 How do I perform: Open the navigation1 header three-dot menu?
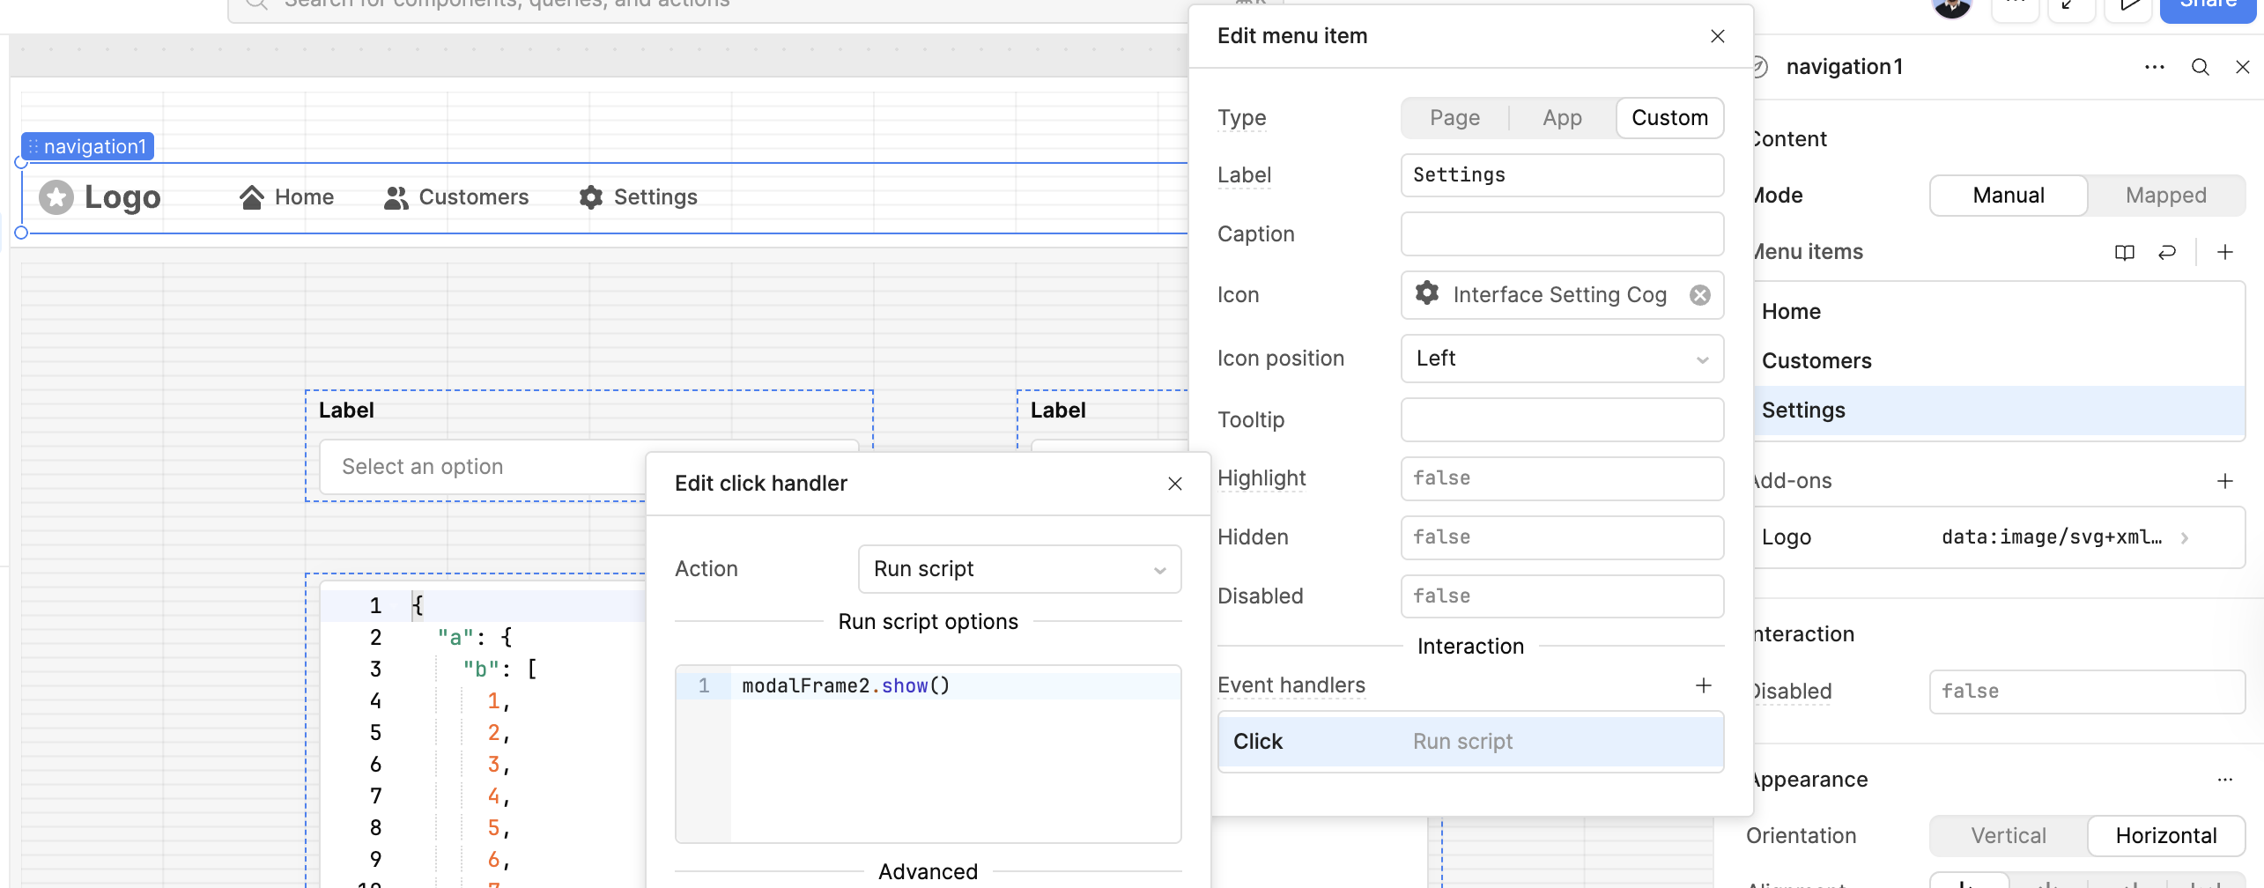point(2154,67)
